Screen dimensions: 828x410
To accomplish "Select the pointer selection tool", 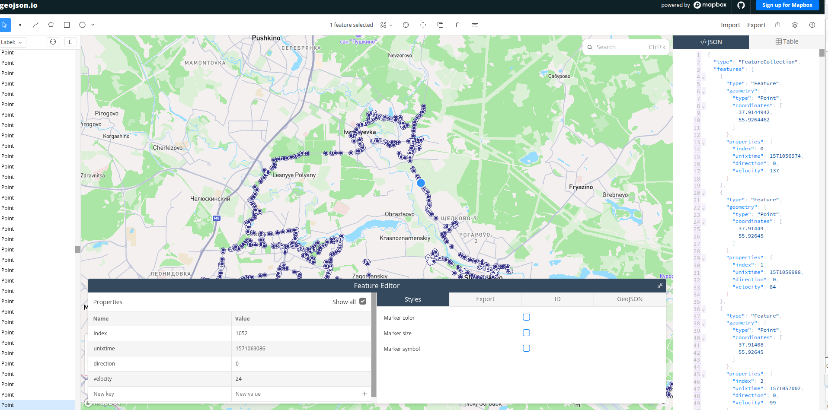I will coord(5,25).
